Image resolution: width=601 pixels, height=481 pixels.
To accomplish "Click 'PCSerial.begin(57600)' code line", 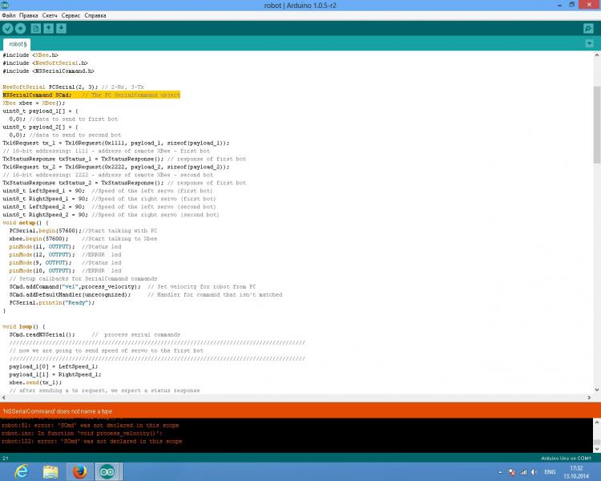I will 83,231.
